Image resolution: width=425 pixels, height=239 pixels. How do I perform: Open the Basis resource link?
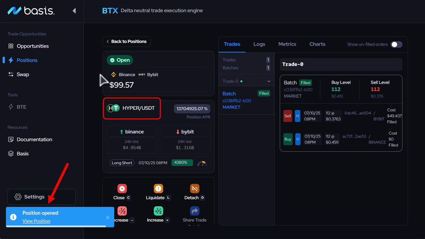[x=23, y=154]
